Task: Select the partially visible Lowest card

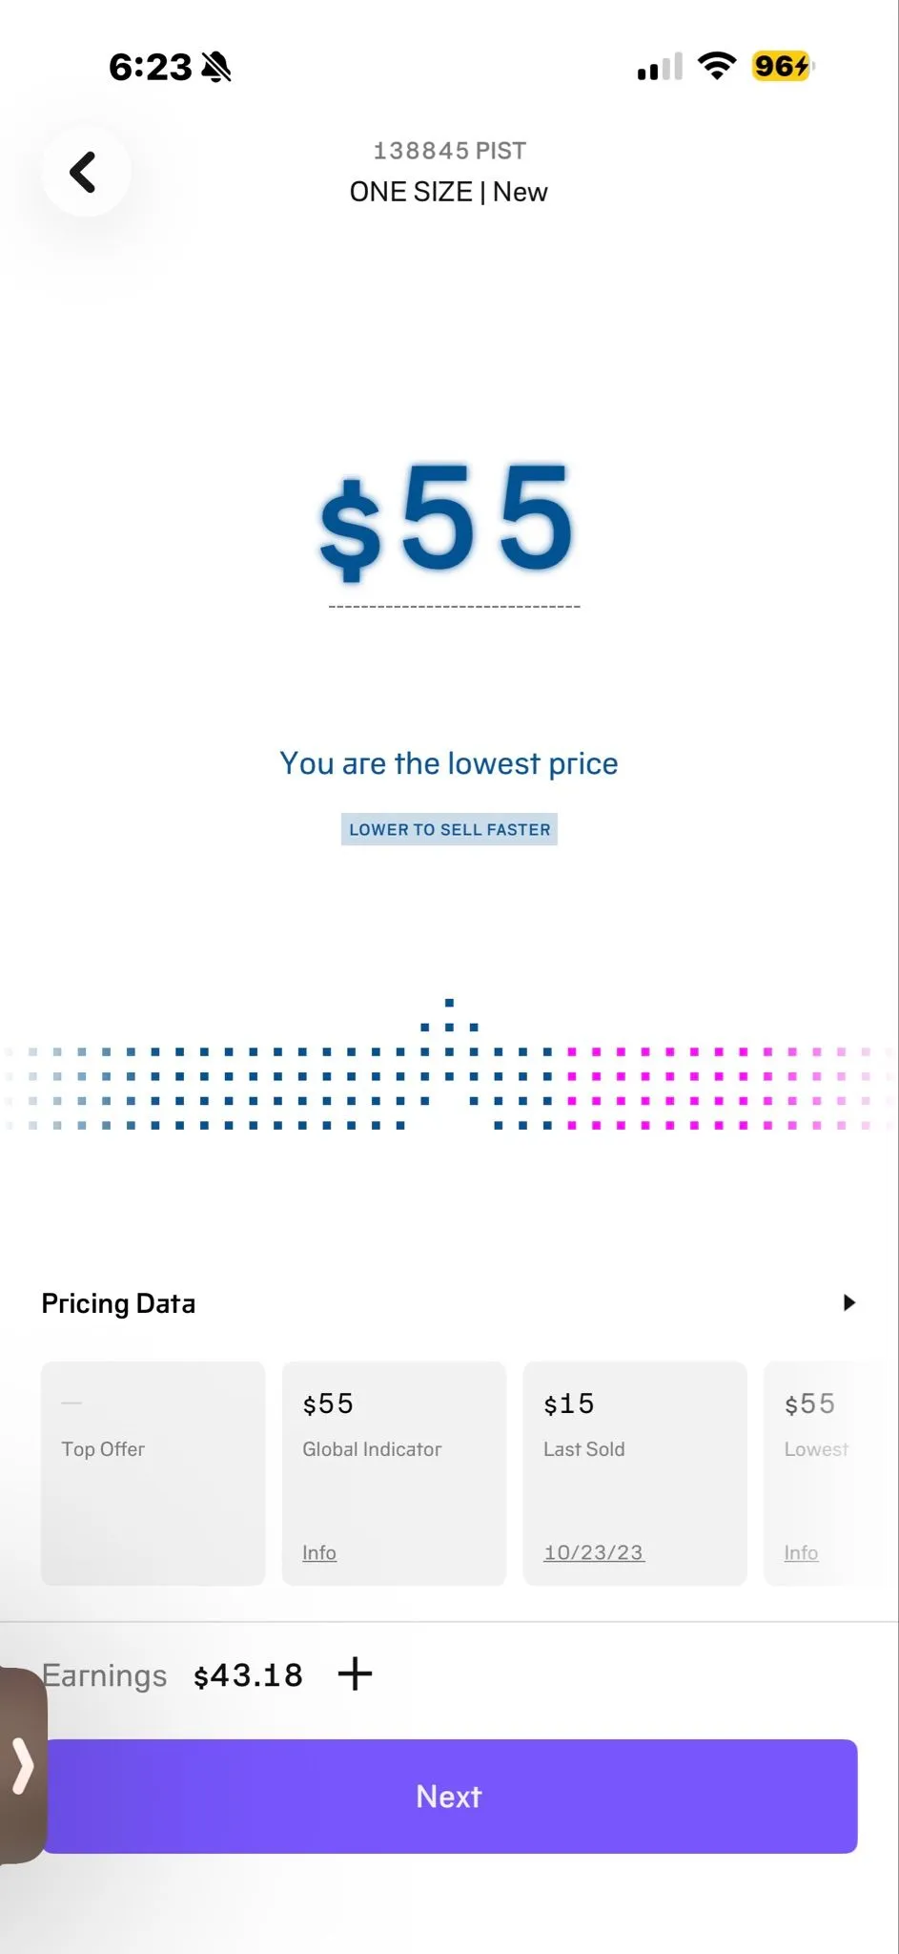Action: 830,1473
